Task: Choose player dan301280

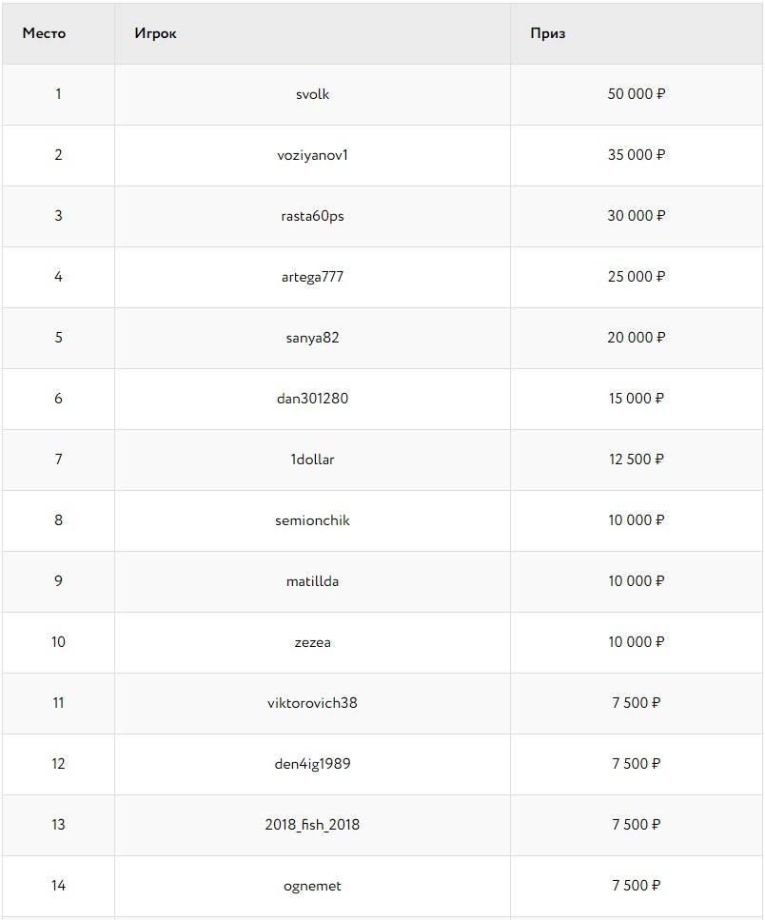Action: [x=312, y=399]
